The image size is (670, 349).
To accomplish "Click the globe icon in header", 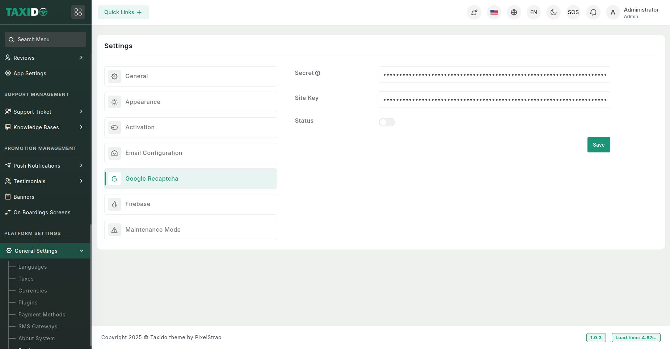I will coord(514,12).
